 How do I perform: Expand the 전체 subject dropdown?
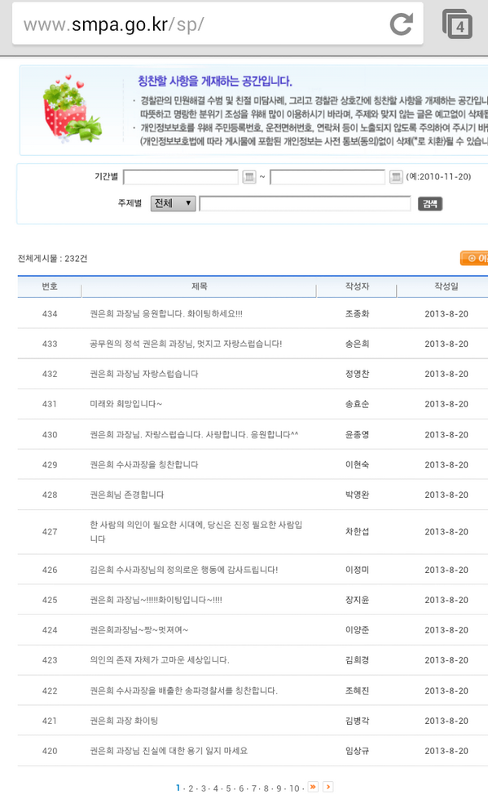[x=173, y=203]
